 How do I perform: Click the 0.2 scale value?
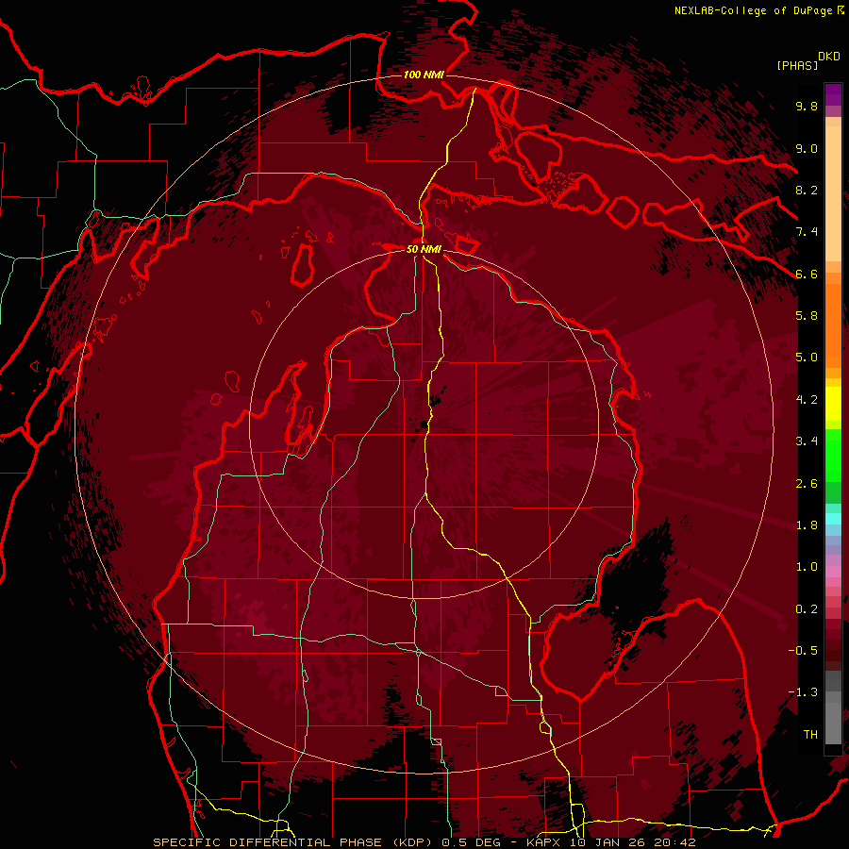(807, 609)
